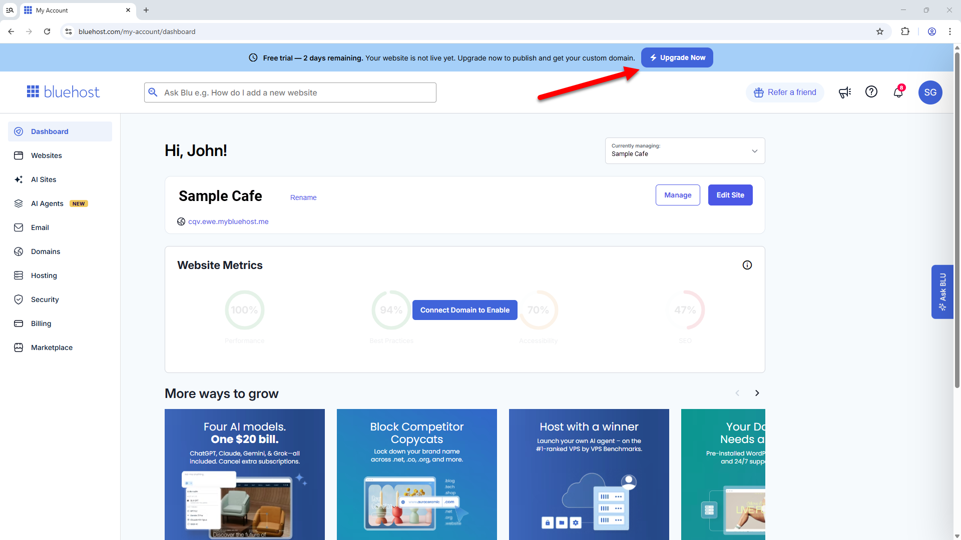This screenshot has height=540, width=961.
Task: Click the page vertical scrollbar
Action: (x=957, y=220)
